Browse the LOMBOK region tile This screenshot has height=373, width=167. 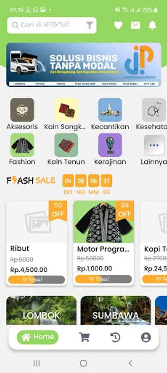point(41,310)
